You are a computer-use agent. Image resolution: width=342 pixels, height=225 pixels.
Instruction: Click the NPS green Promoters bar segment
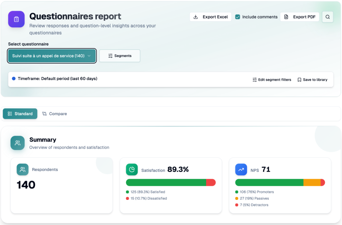click(269, 182)
